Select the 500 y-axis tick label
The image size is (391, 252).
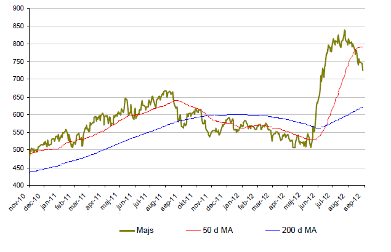tap(18, 150)
